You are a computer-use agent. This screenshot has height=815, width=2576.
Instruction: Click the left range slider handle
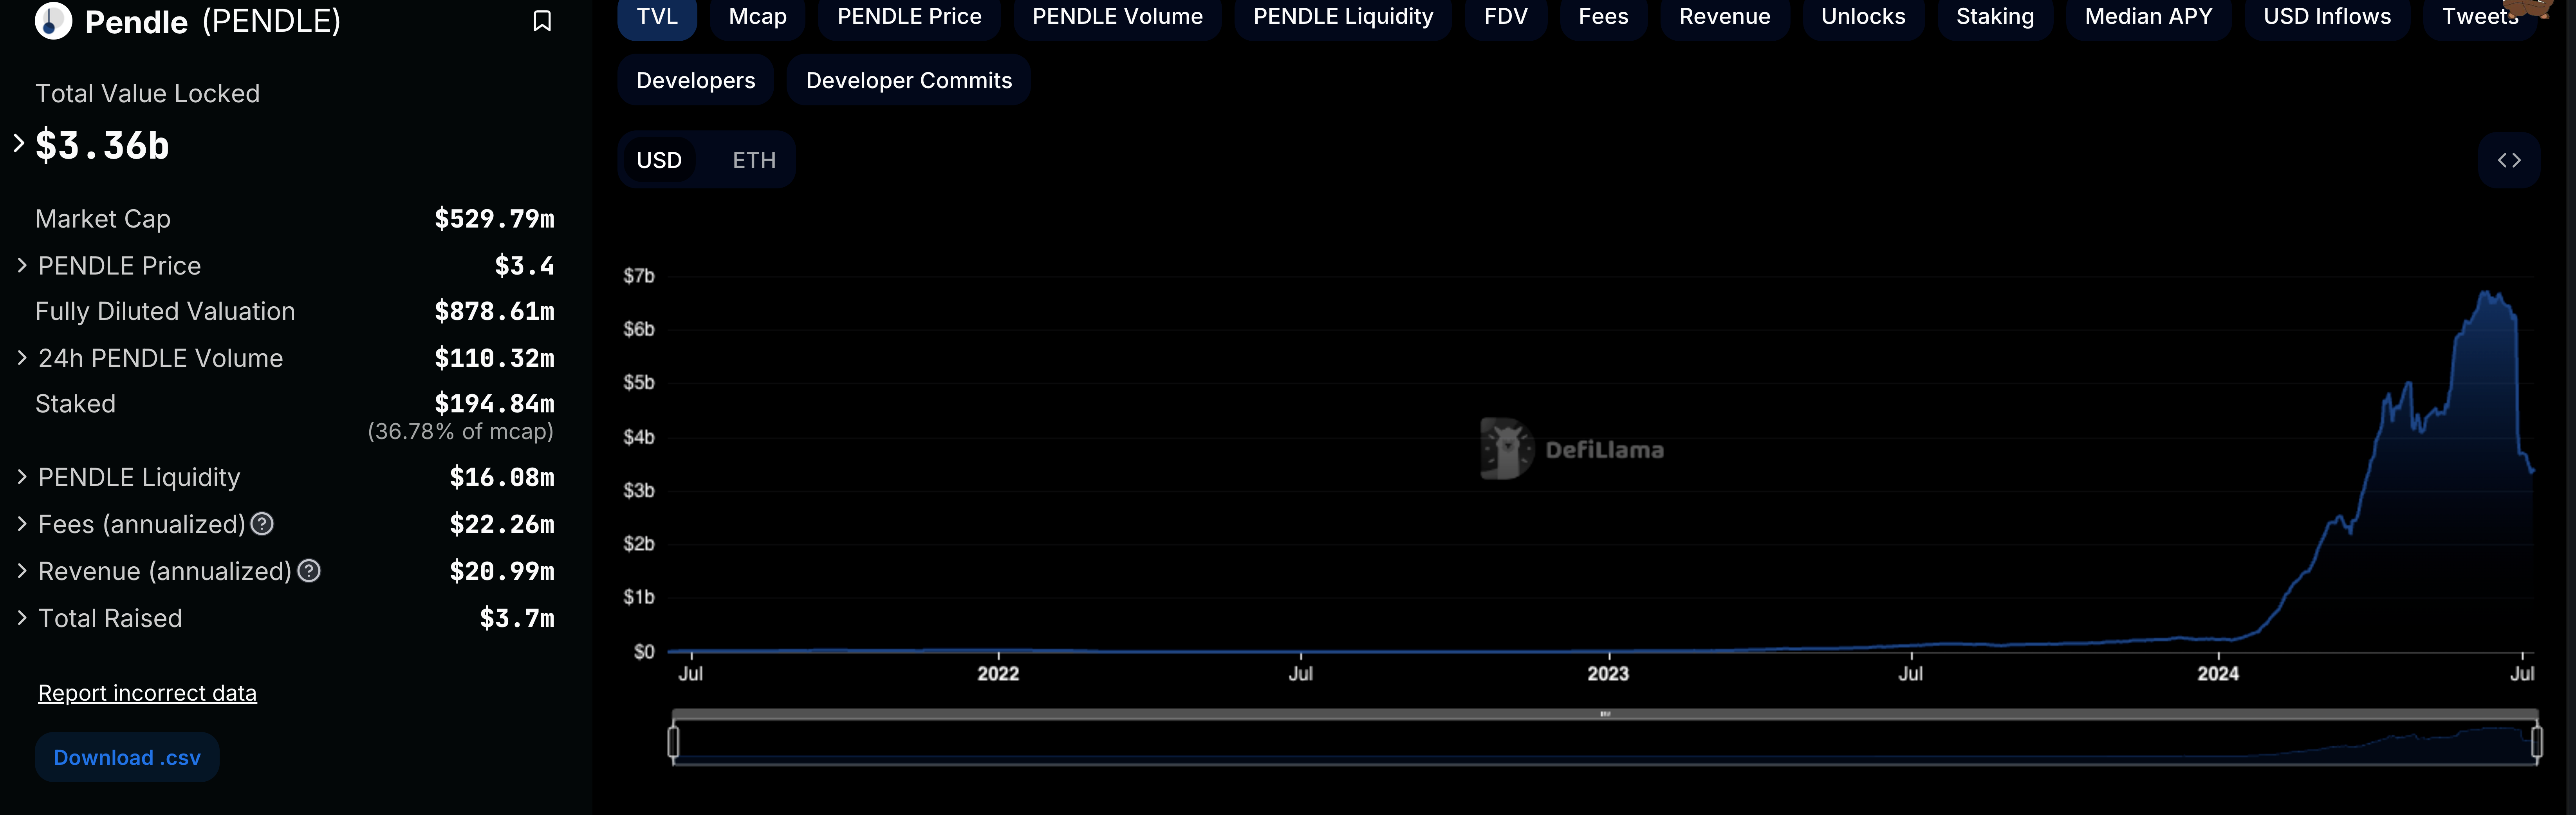[673, 742]
